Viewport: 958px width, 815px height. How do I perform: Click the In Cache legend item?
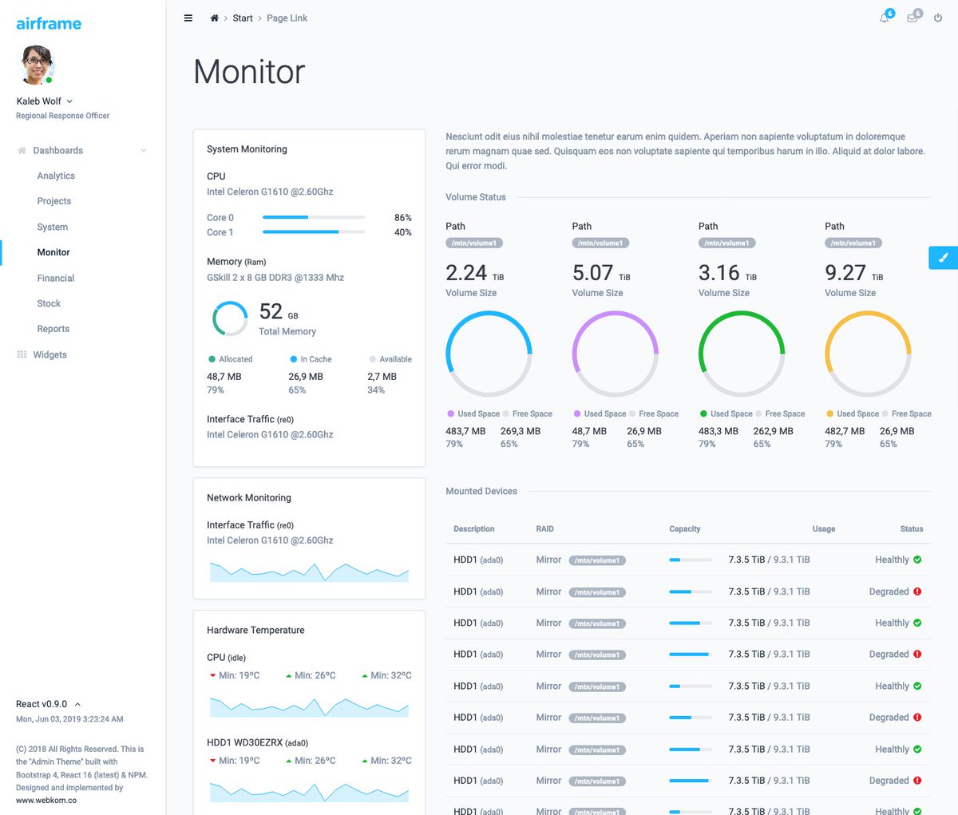(311, 359)
